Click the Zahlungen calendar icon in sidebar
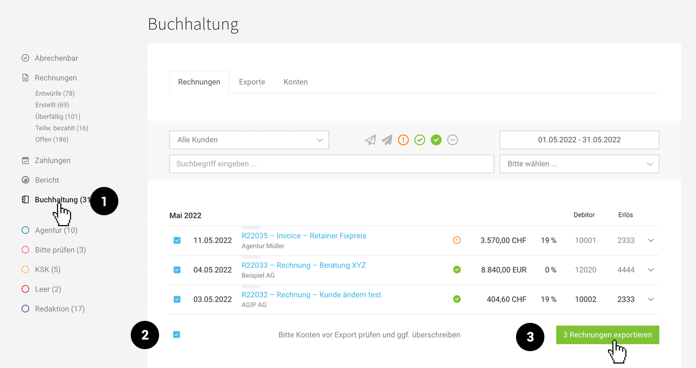Viewport: 696px width, 368px height. click(25, 161)
